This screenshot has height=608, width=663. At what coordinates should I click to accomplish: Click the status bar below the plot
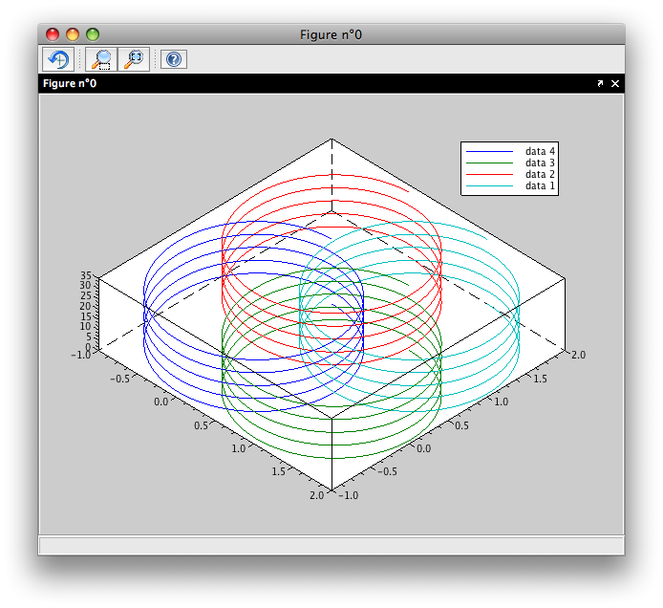coord(331,545)
